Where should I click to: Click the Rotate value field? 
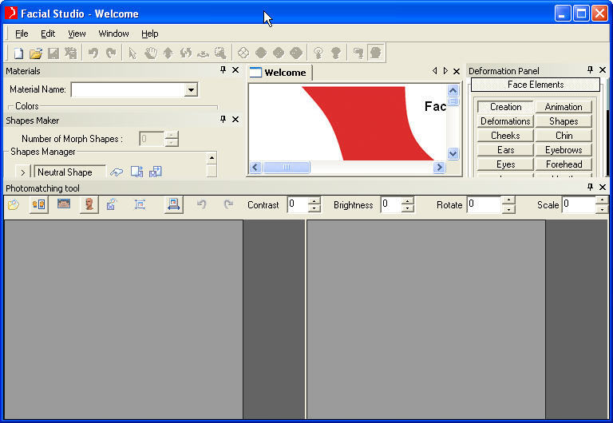tap(484, 204)
